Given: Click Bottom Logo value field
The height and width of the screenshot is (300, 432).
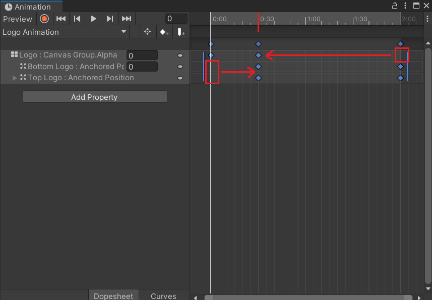Looking at the screenshot, I should click(142, 67).
